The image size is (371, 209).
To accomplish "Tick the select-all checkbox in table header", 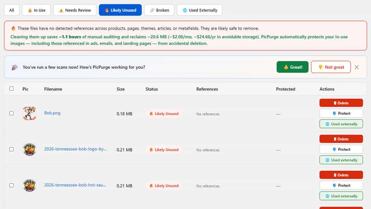I will click(x=11, y=89).
